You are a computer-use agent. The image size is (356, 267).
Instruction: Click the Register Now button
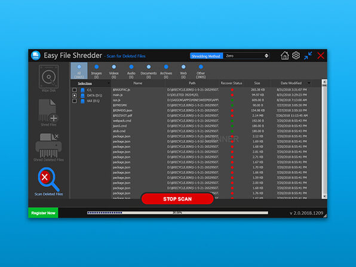coord(43,213)
